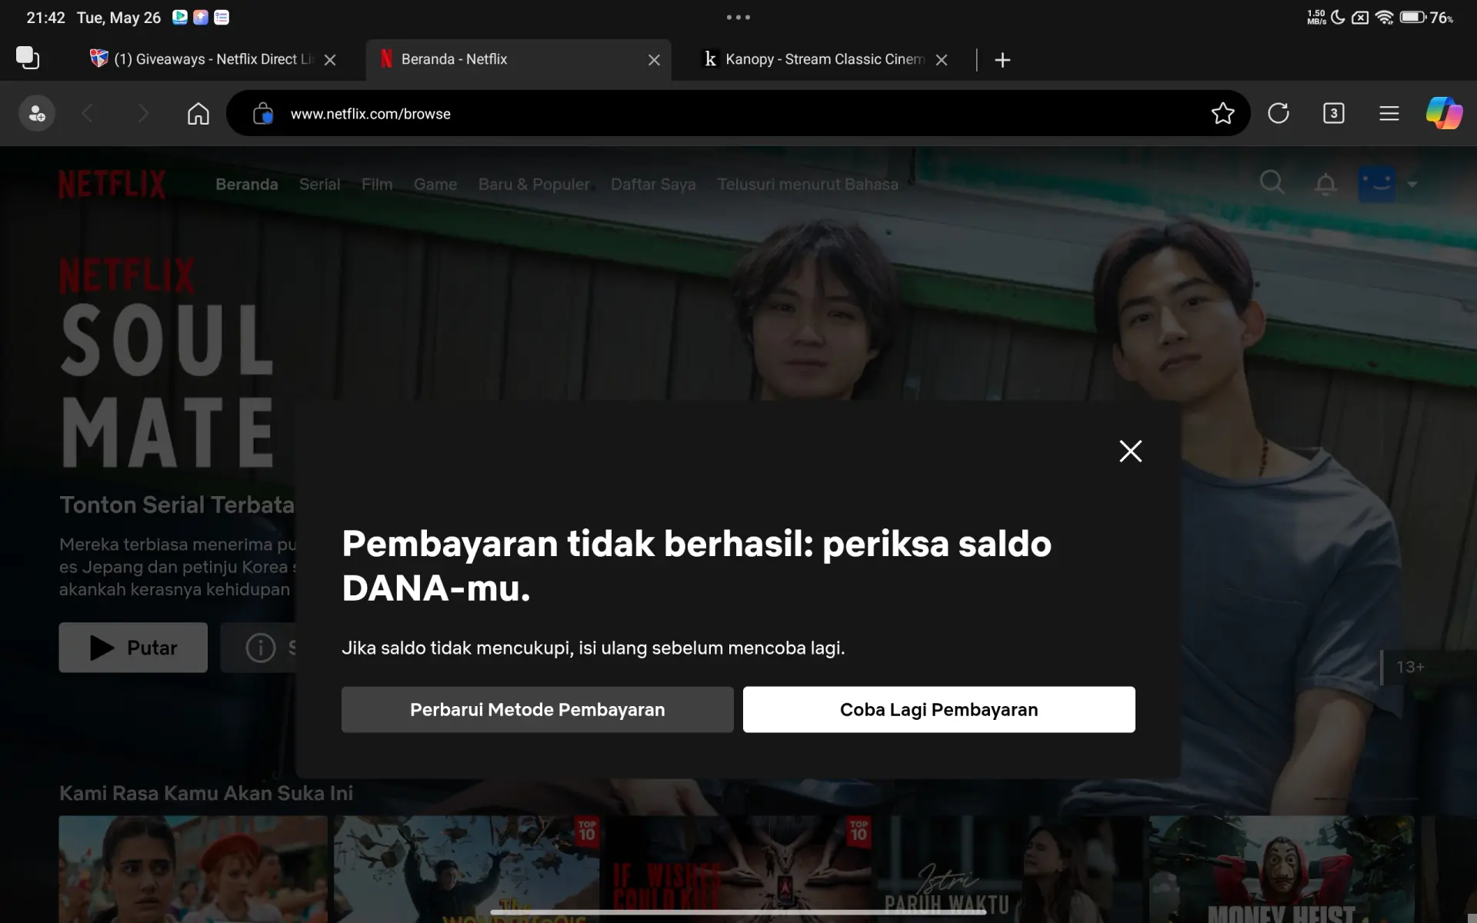Image resolution: width=1477 pixels, height=923 pixels.
Task: Expand the profile dropdown arrow
Action: click(1412, 185)
